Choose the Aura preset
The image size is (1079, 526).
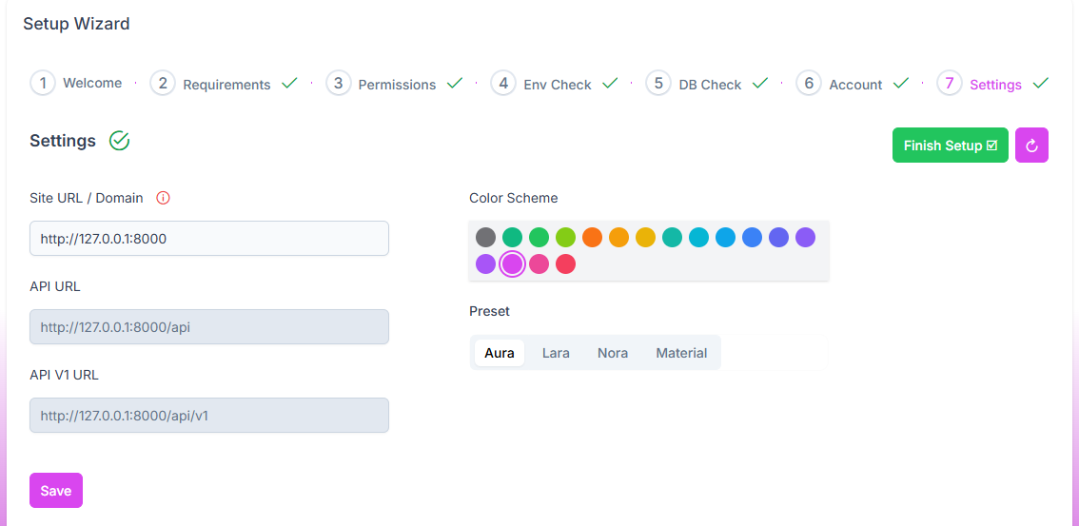pos(500,353)
